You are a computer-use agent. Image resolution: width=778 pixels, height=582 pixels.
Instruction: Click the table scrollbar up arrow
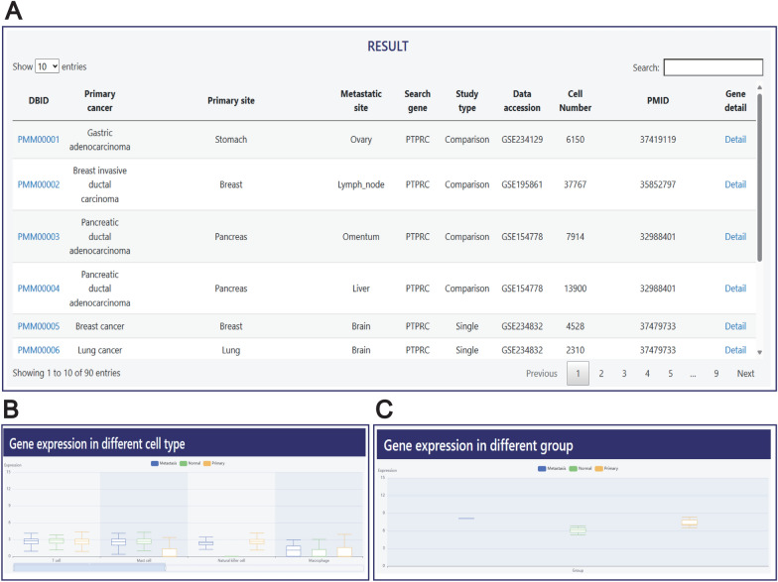[760, 87]
